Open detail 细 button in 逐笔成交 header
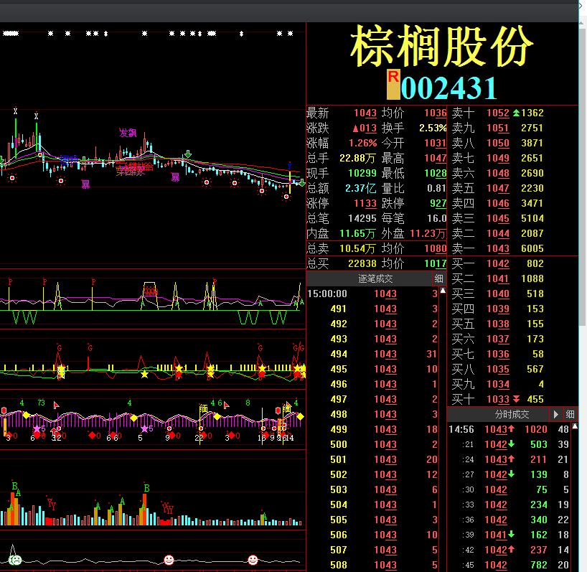This screenshot has width=587, height=572. (438, 278)
